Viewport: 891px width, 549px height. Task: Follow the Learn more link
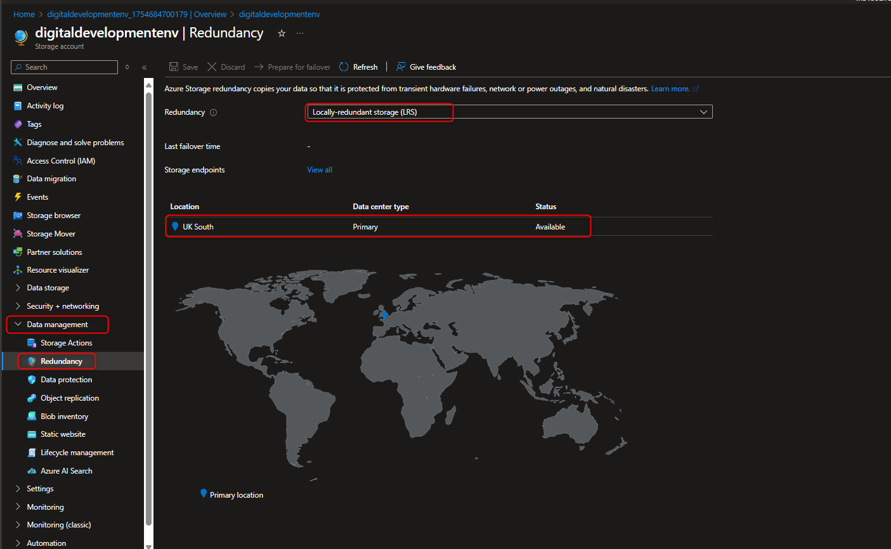point(670,89)
